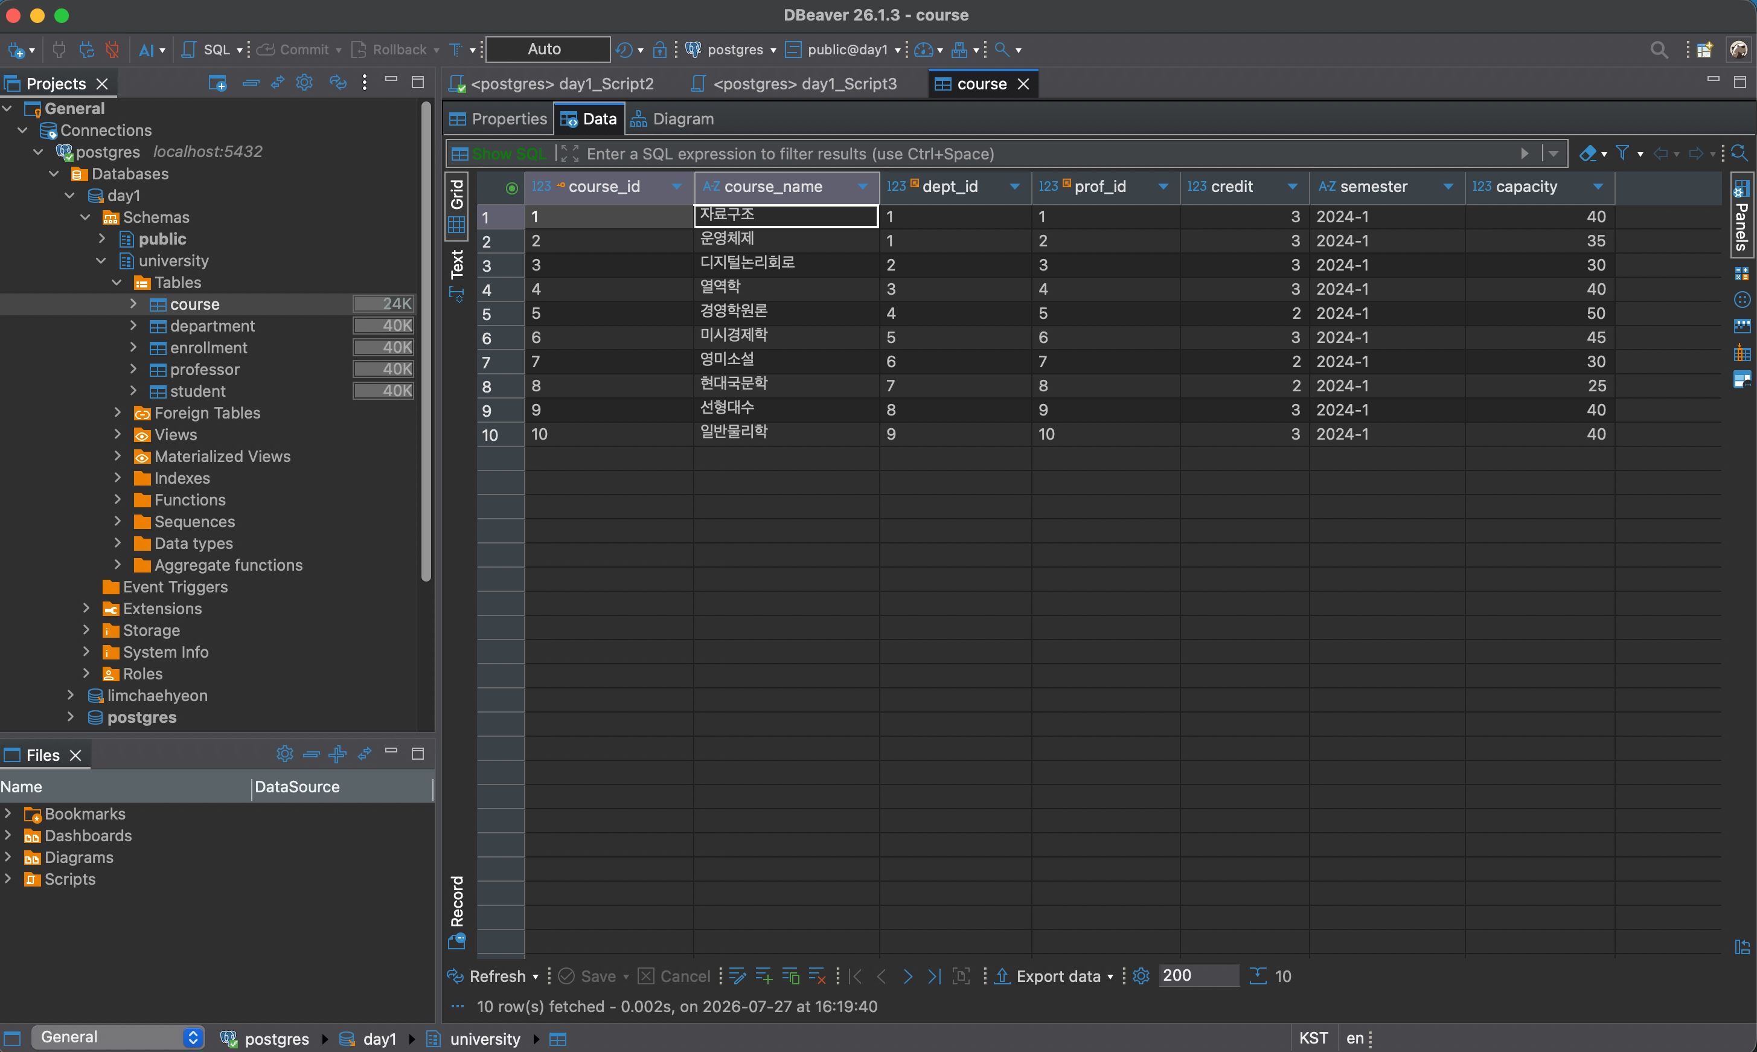The height and width of the screenshot is (1052, 1757).
Task: Open the course_name column dropdown arrow
Action: coord(863,187)
